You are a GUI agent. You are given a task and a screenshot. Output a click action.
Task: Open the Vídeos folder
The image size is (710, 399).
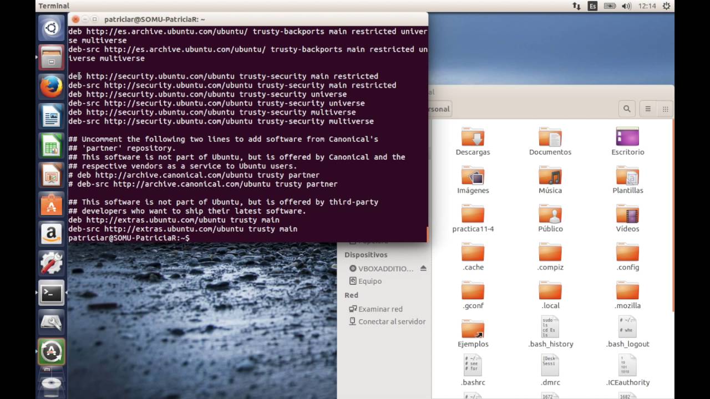click(627, 218)
